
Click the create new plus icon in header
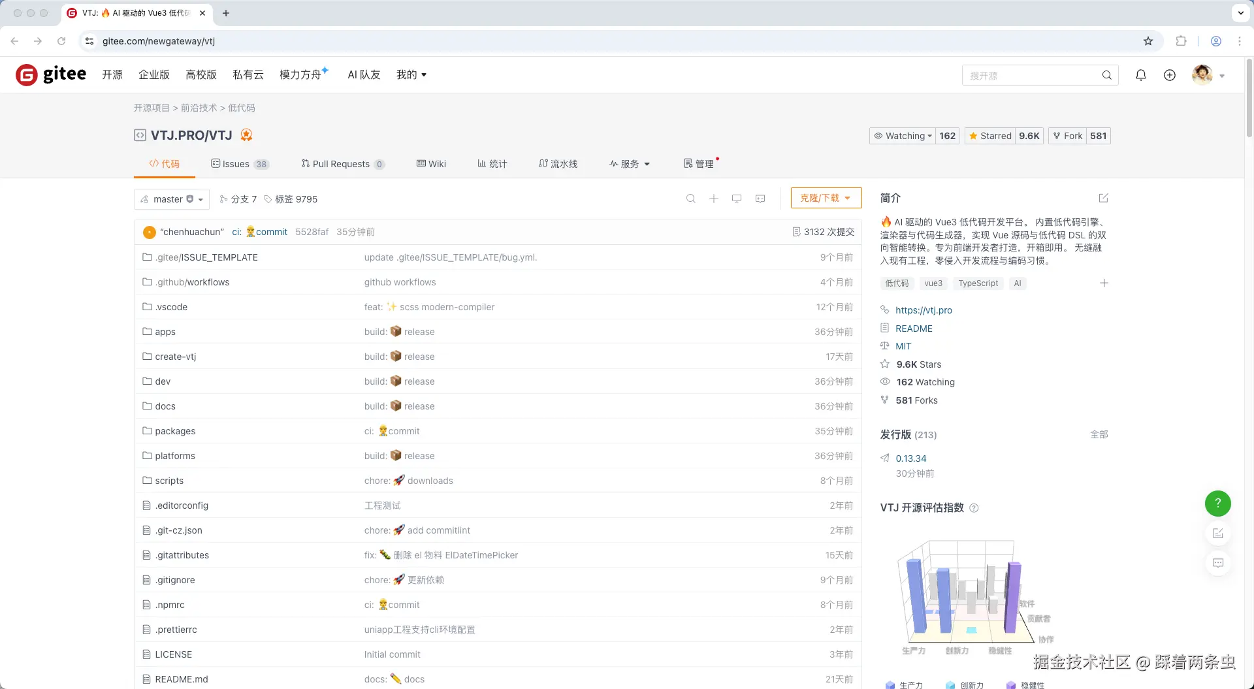click(x=1170, y=75)
